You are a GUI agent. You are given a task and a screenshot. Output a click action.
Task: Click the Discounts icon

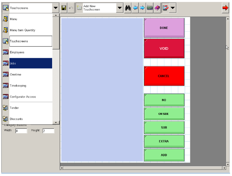click(6, 119)
